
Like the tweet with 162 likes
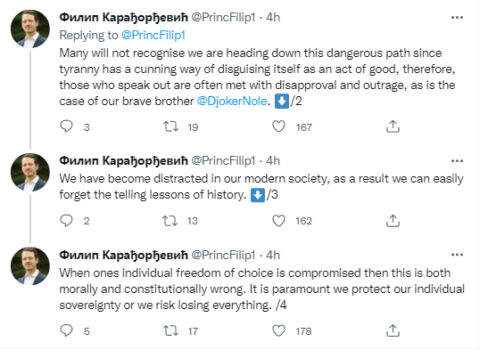278,221
